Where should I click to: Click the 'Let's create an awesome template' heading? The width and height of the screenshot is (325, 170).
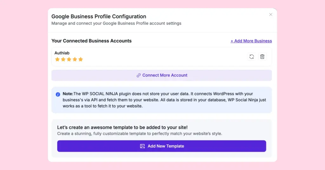122,127
